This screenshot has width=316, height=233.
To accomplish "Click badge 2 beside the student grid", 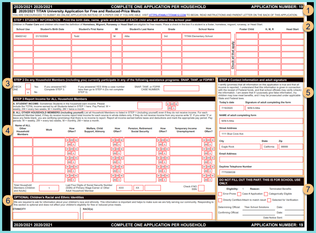I will [x=309, y=26].
